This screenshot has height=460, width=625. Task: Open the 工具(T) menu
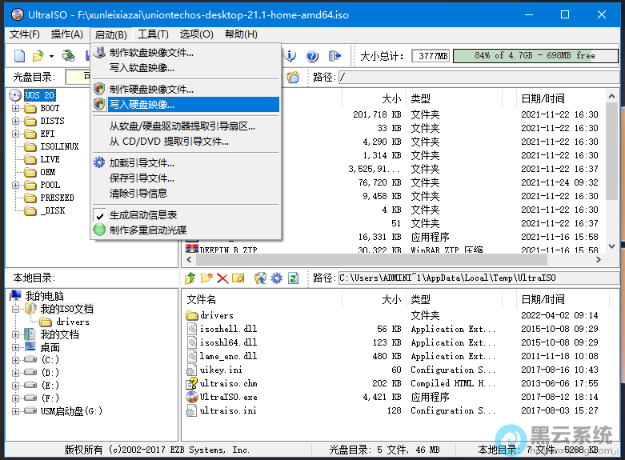point(153,34)
